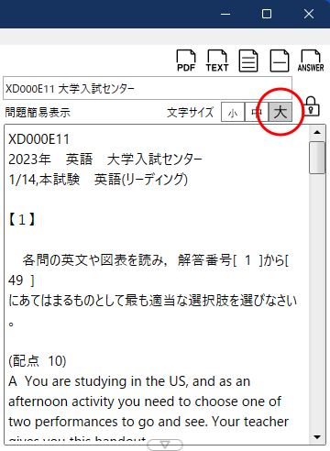This screenshot has height=451, width=330.
Task: Set font size to large (大)
Action: tap(280, 112)
